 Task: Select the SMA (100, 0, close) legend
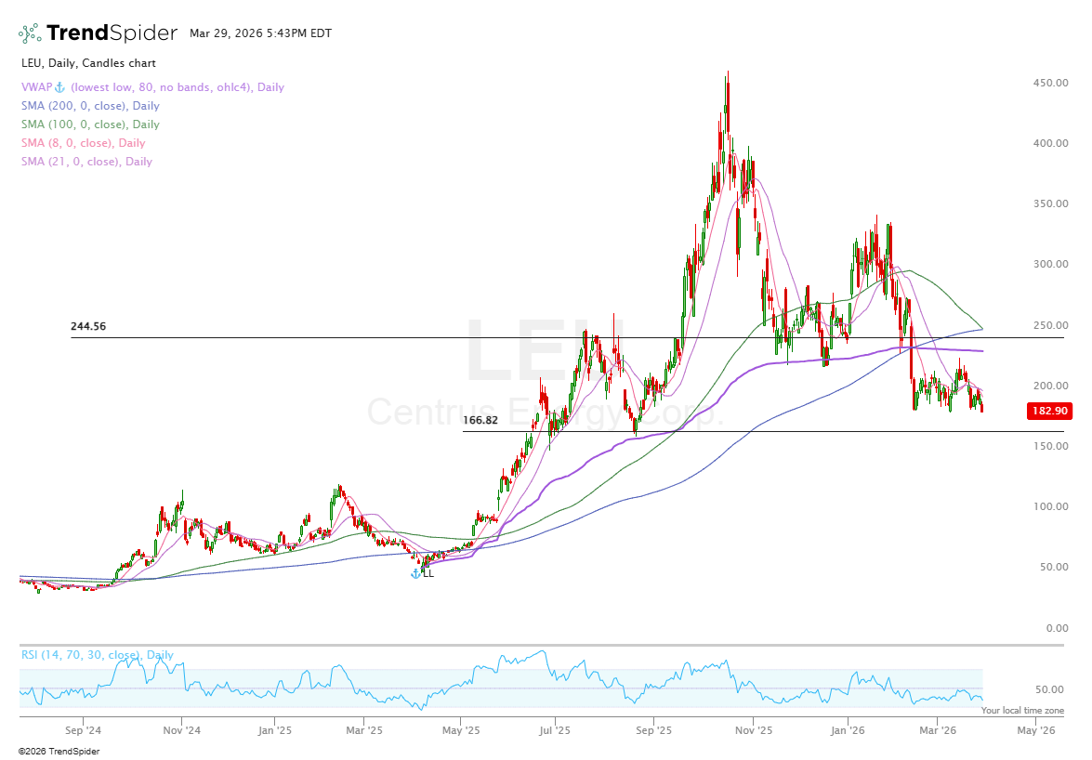coord(90,124)
